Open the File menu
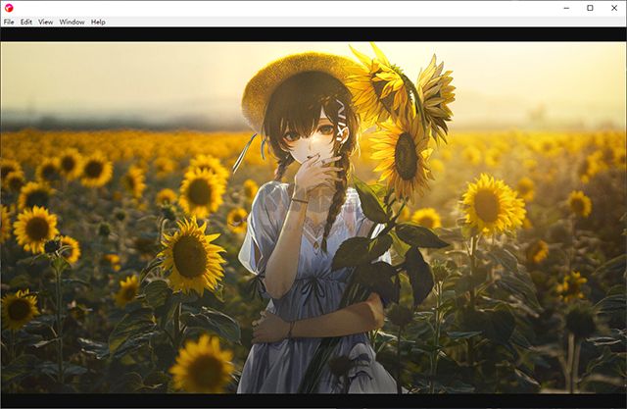 (9, 22)
